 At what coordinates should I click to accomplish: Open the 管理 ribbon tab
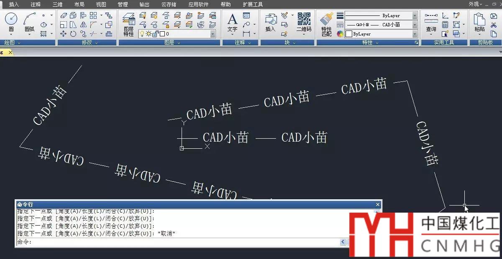tap(123, 4)
